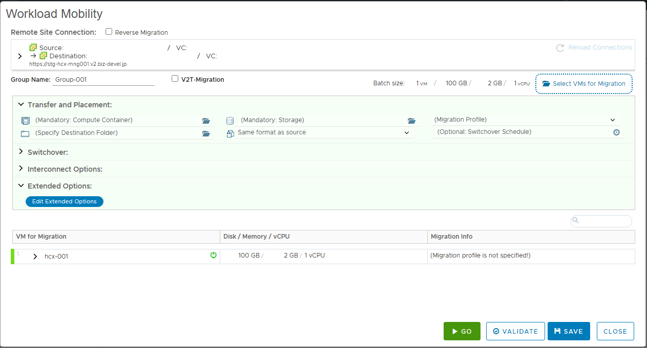647x348 pixels.
Task: Click the Specify Destination Folder field
Action: point(117,133)
